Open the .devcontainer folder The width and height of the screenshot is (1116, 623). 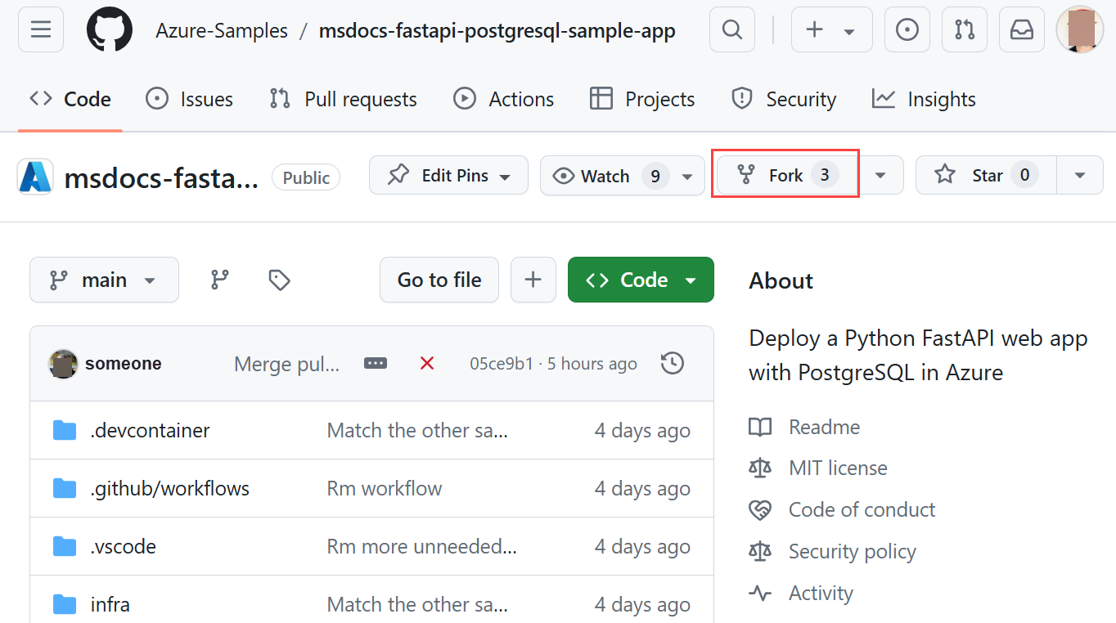coord(150,430)
